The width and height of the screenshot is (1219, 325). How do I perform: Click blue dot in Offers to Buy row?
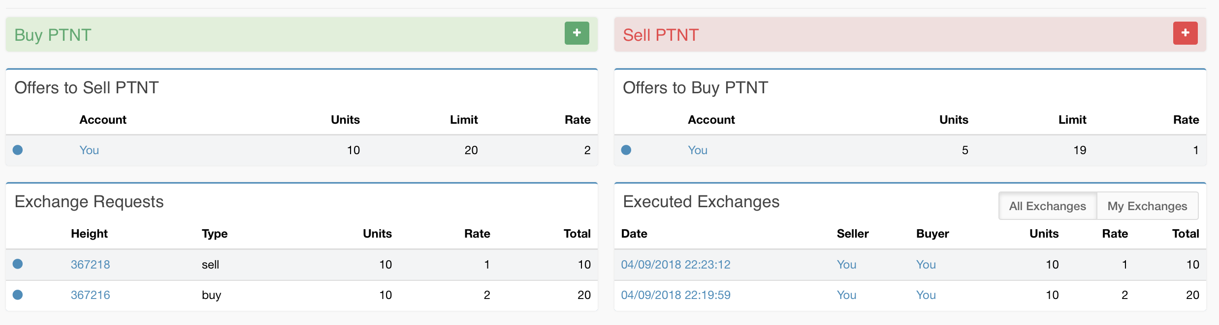click(626, 150)
